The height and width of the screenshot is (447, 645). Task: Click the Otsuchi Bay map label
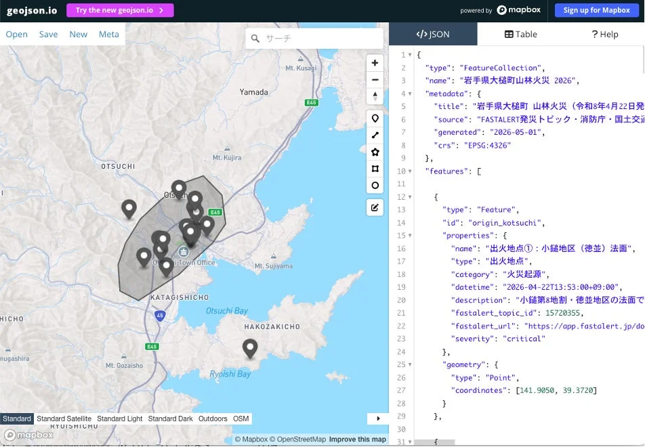point(227,311)
